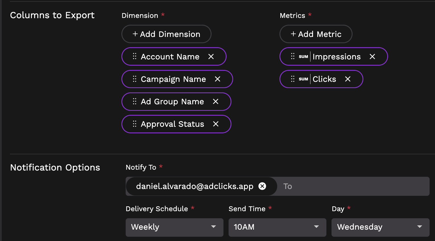
Task: Click the Campaign Name drag handle
Action: tap(134, 79)
